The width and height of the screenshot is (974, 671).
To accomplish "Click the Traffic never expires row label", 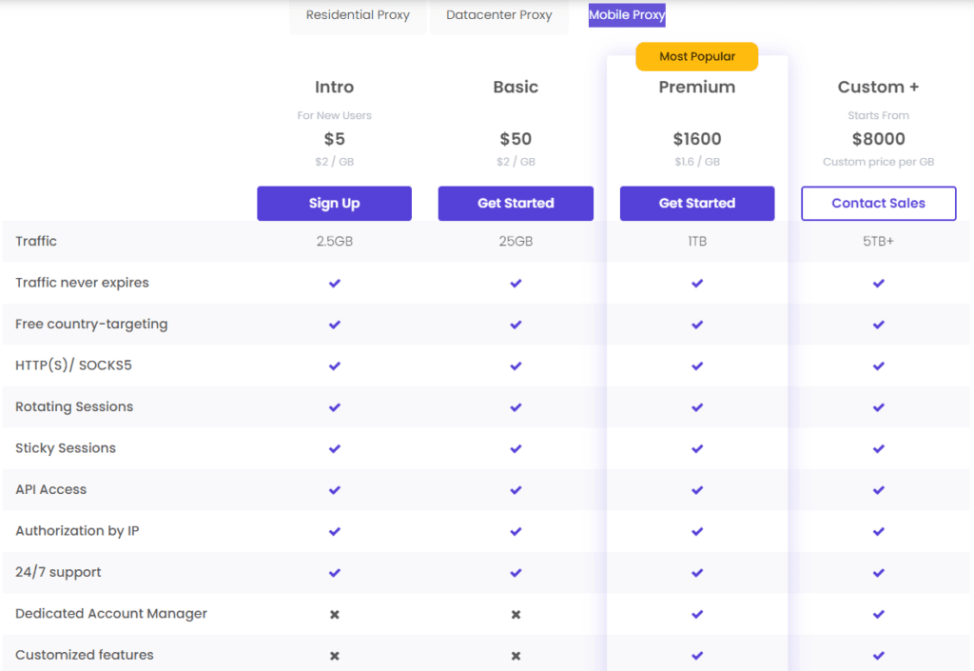I will point(82,283).
